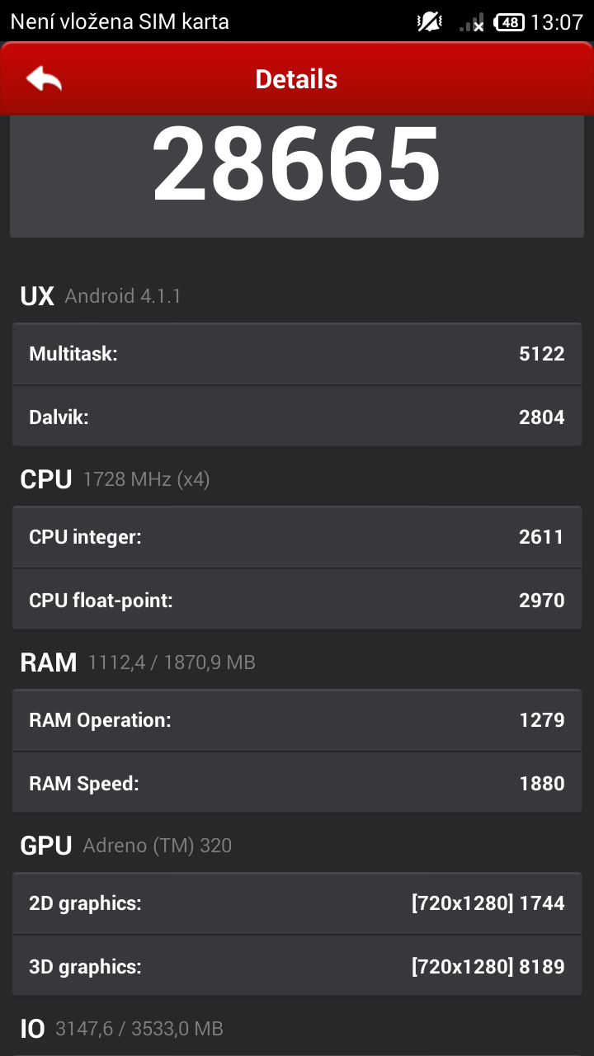
Task: Tap the total score 28665
Action: point(296,165)
